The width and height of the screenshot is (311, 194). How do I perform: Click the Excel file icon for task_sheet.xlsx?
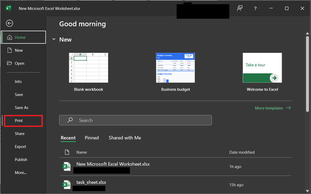click(67, 184)
